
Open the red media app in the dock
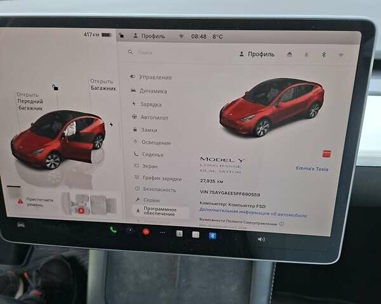[146, 232]
